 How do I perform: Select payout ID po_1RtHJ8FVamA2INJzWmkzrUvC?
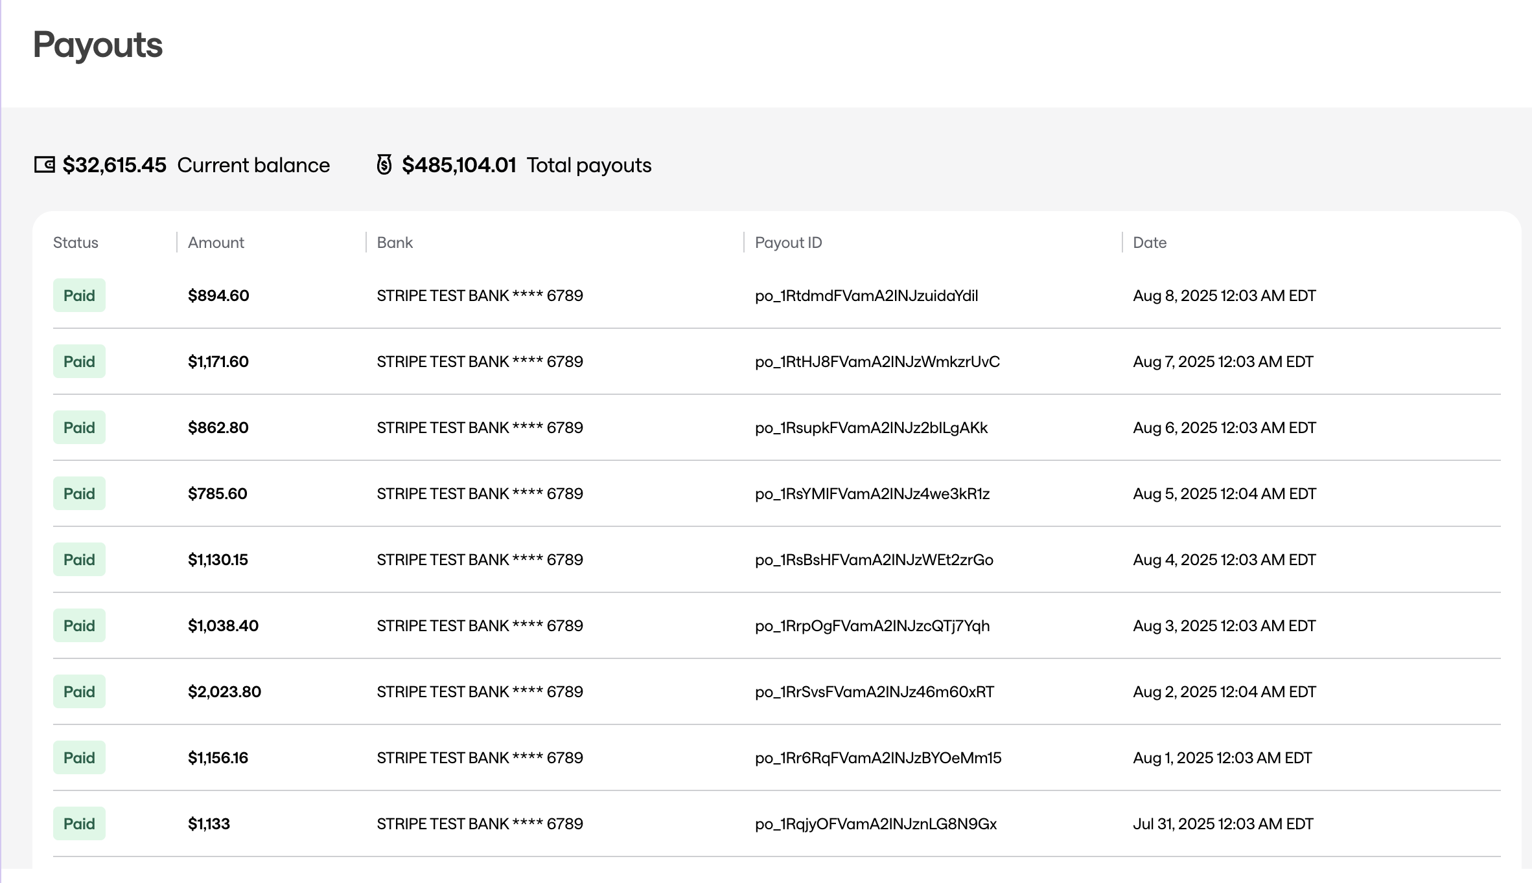click(x=877, y=362)
